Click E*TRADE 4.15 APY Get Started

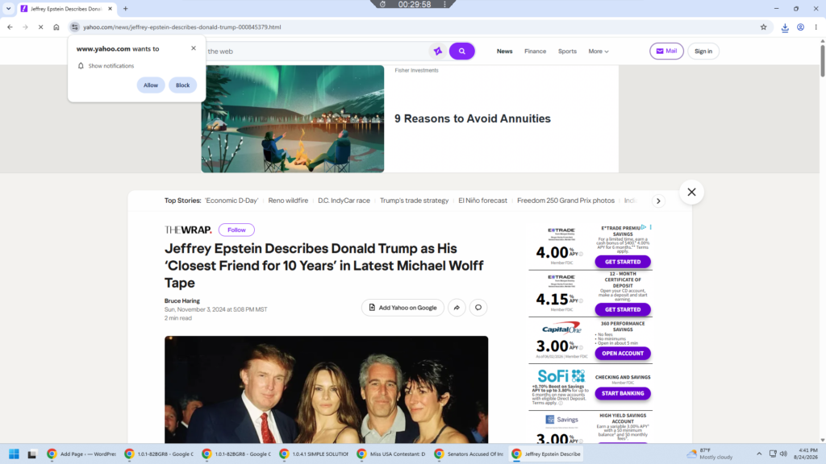[623, 309]
